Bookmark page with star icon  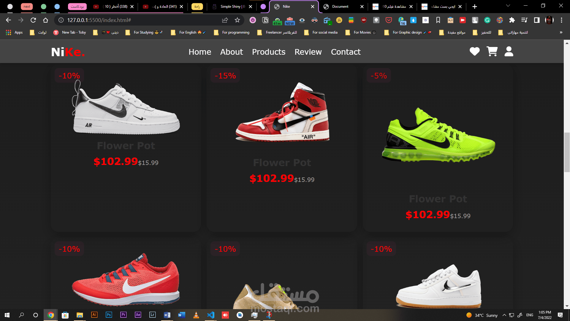(x=237, y=20)
